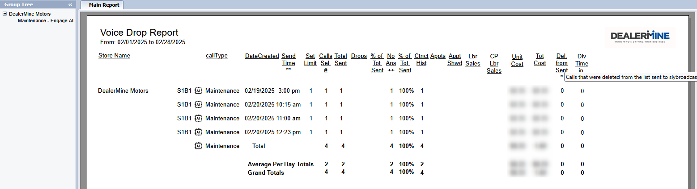This screenshot has height=189, width=697.
Task: Click the CP Lbr Sales column header
Action: coord(494,63)
